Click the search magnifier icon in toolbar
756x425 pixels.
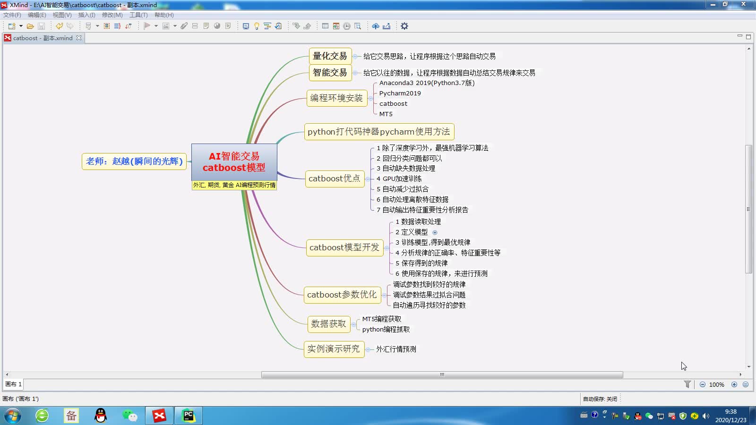[358, 26]
